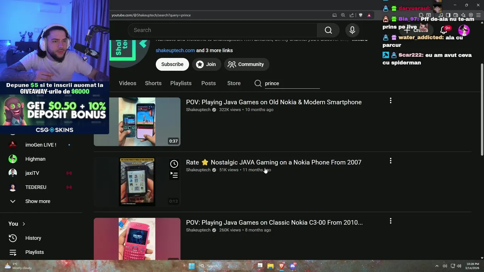Click the share page icon in address bar
The width and height of the screenshot is (484, 272).
click(352, 15)
